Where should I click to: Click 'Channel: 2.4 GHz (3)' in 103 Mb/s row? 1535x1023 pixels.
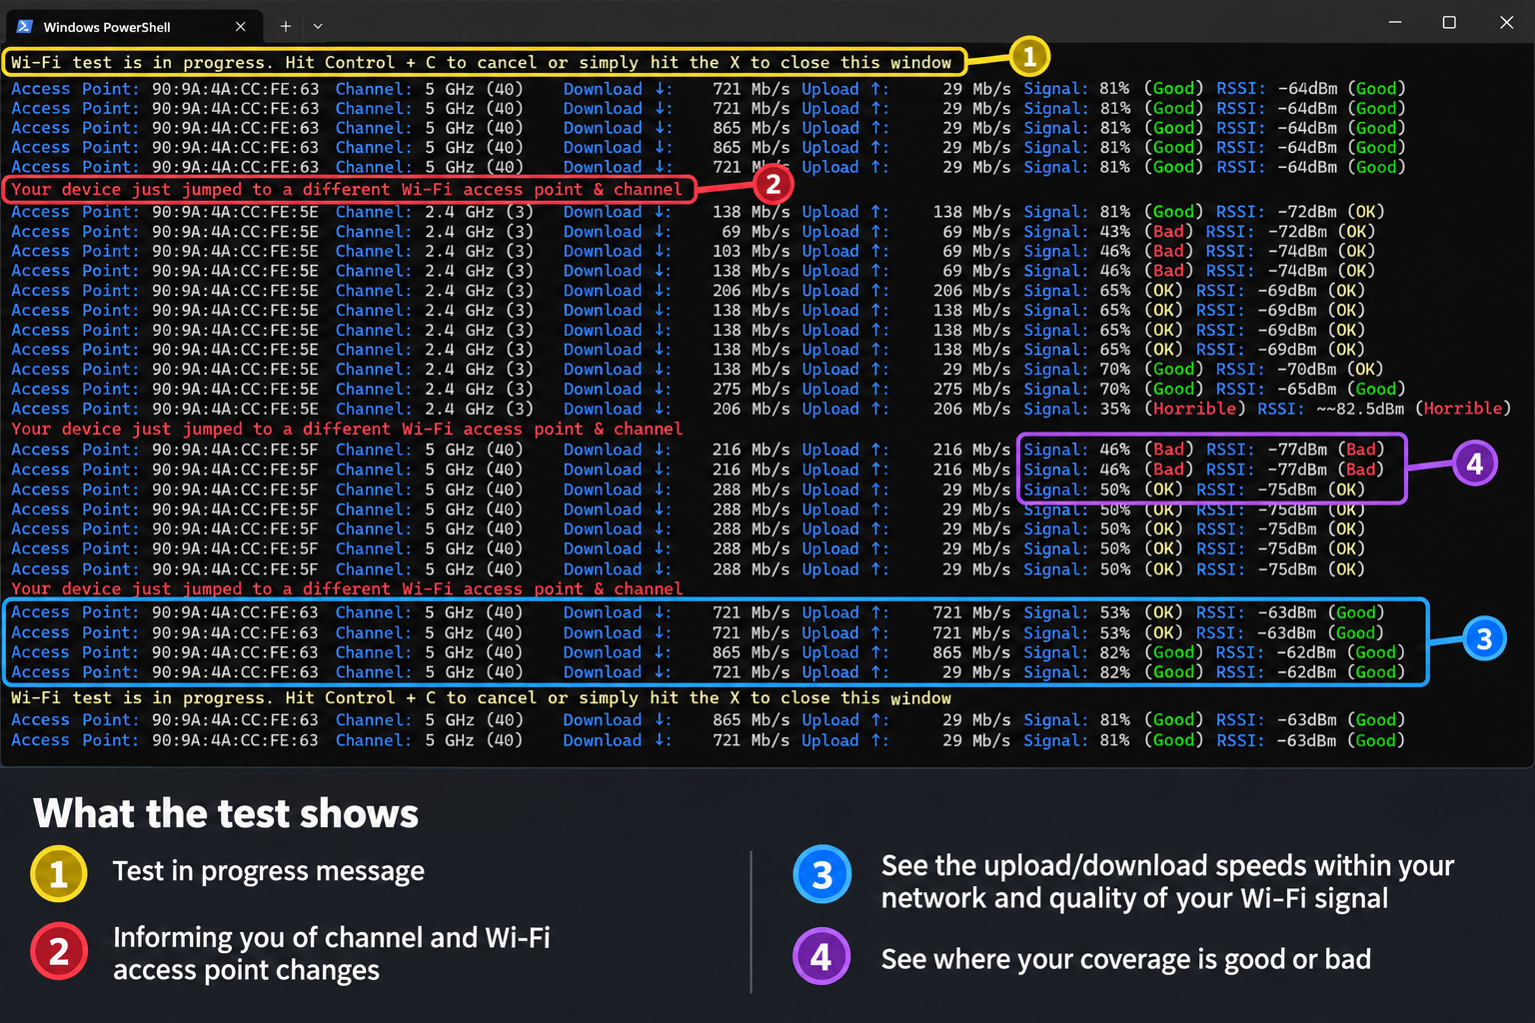click(x=435, y=251)
